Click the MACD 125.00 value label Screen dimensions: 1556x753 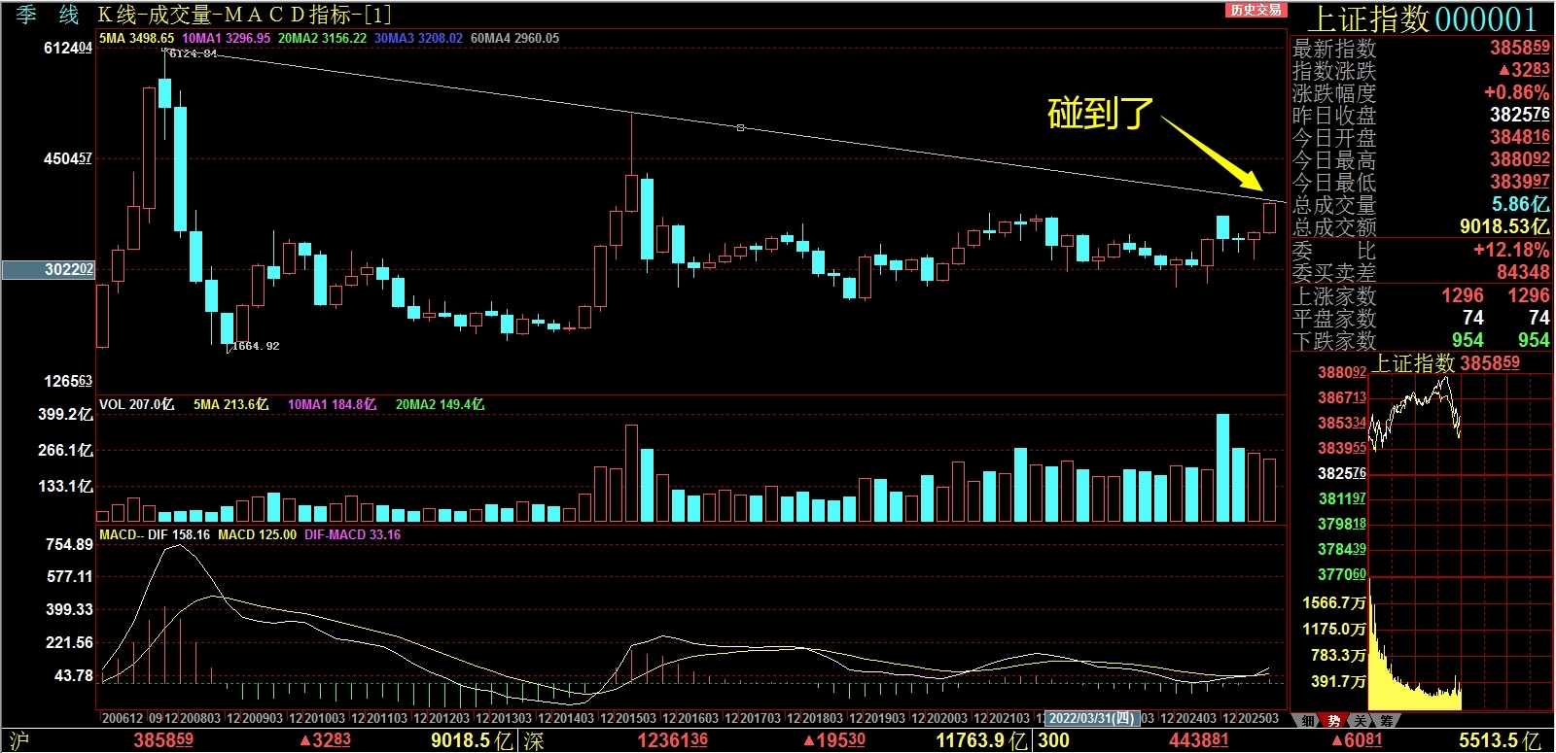[257, 534]
